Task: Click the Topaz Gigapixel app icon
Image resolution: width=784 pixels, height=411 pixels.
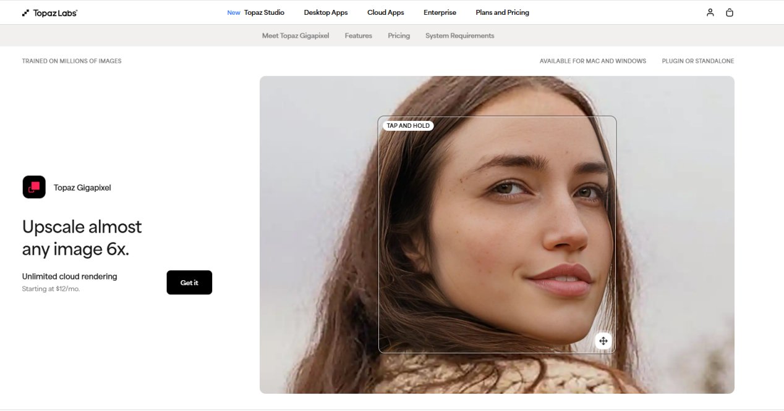Action: (34, 187)
